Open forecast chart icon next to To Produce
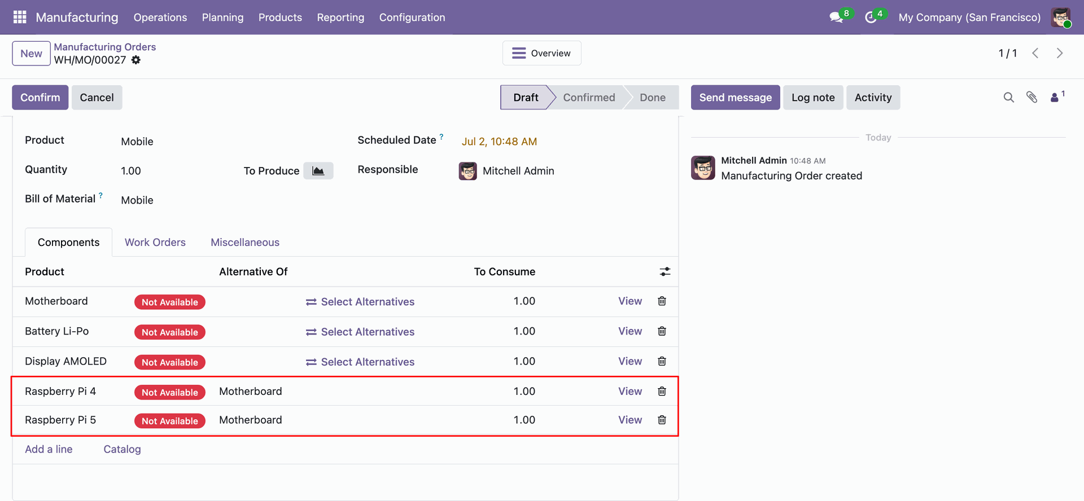 click(318, 171)
